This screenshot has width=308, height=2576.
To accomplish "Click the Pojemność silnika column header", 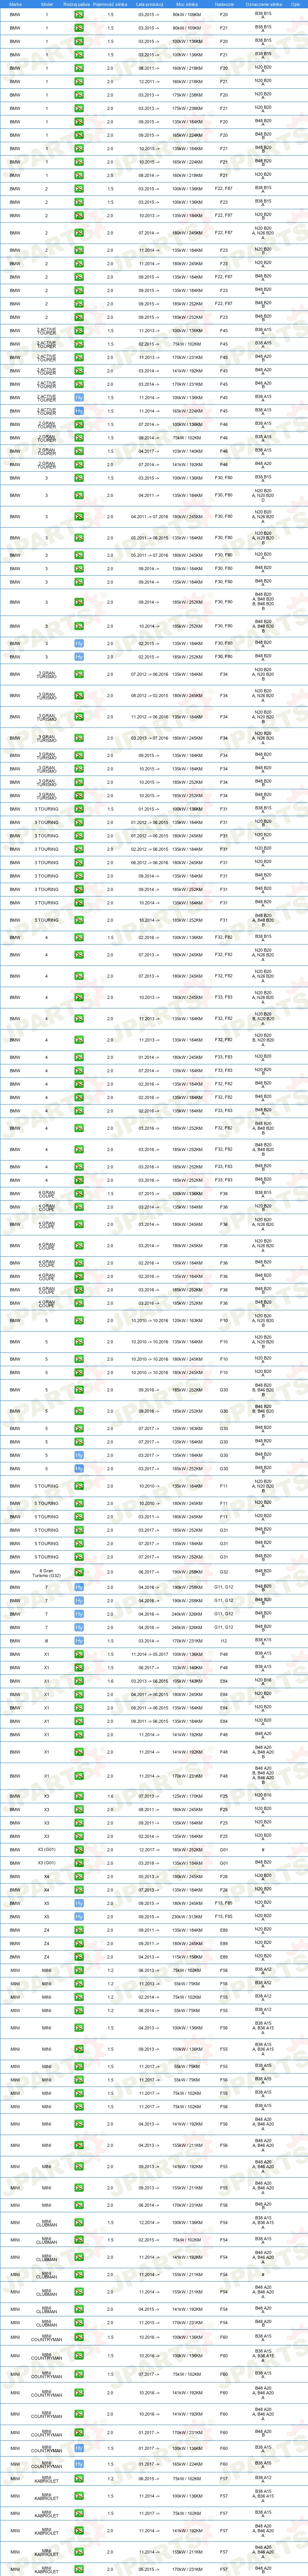I will [x=110, y=5].
